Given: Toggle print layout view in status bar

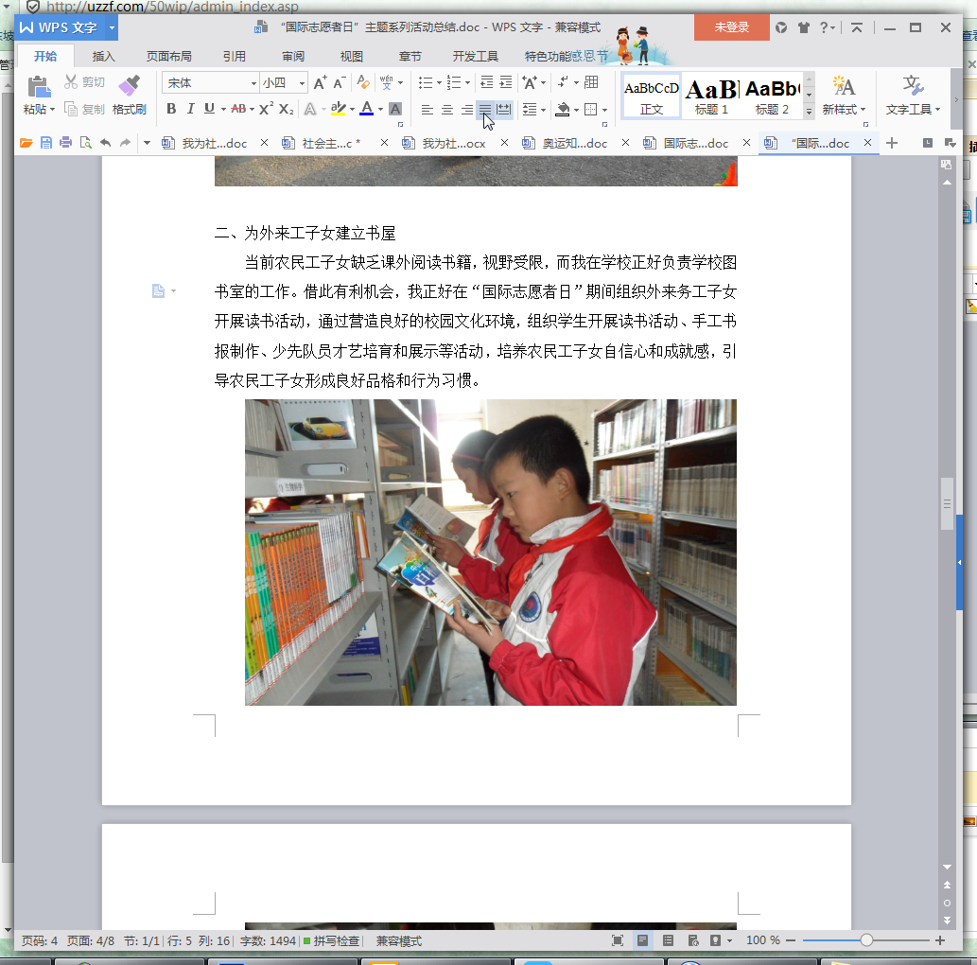Looking at the screenshot, I should click(x=642, y=940).
